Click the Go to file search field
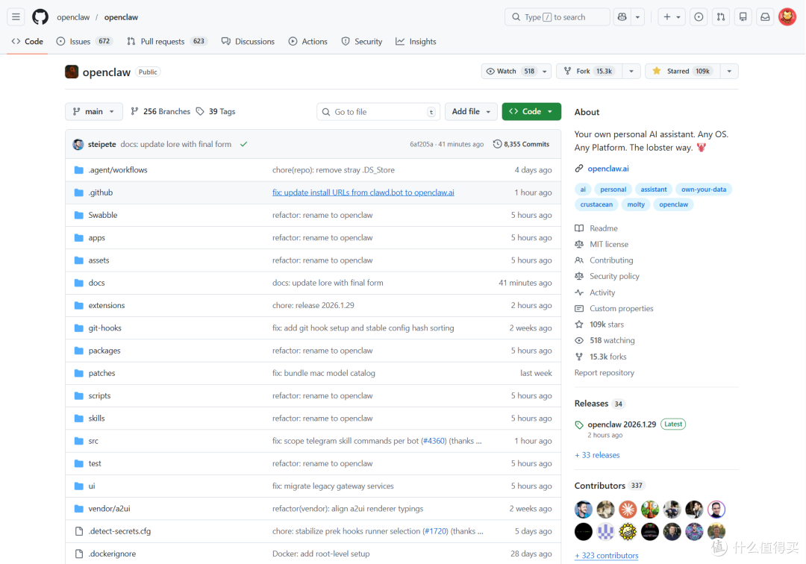 click(x=378, y=111)
